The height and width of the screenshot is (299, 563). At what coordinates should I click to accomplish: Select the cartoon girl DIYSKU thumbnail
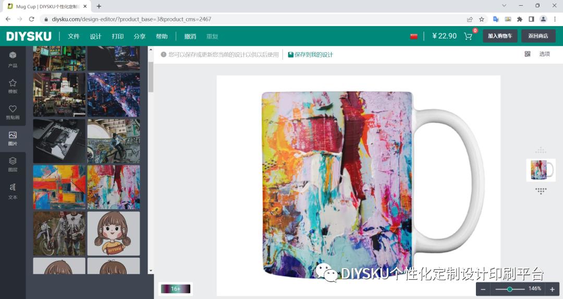pos(114,234)
